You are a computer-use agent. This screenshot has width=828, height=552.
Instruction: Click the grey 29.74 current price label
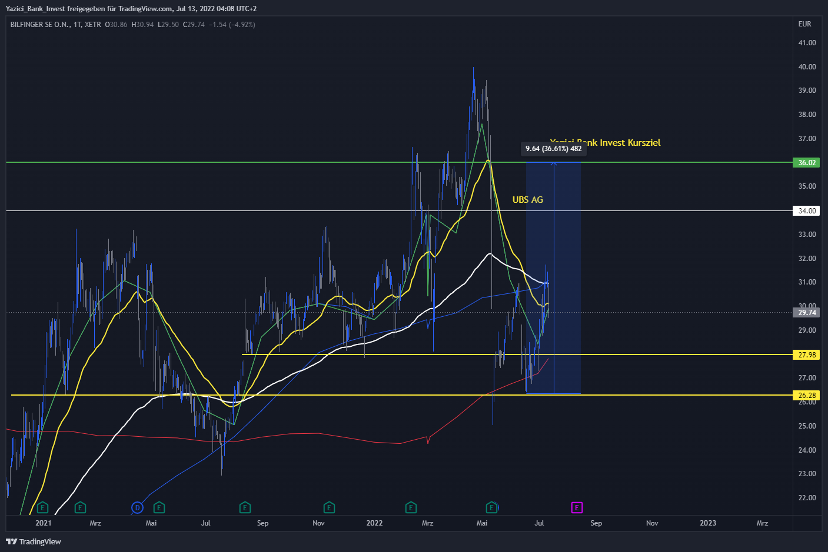point(806,313)
